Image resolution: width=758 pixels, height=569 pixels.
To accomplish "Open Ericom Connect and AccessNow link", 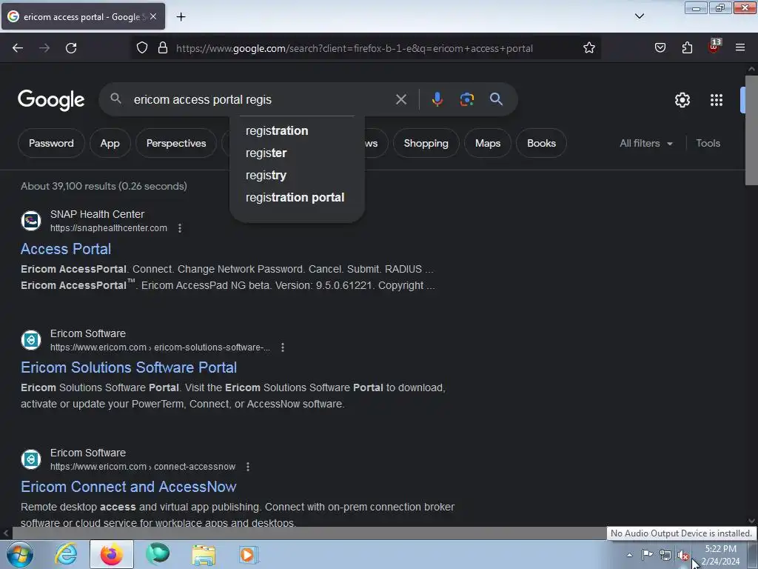I will tap(129, 487).
